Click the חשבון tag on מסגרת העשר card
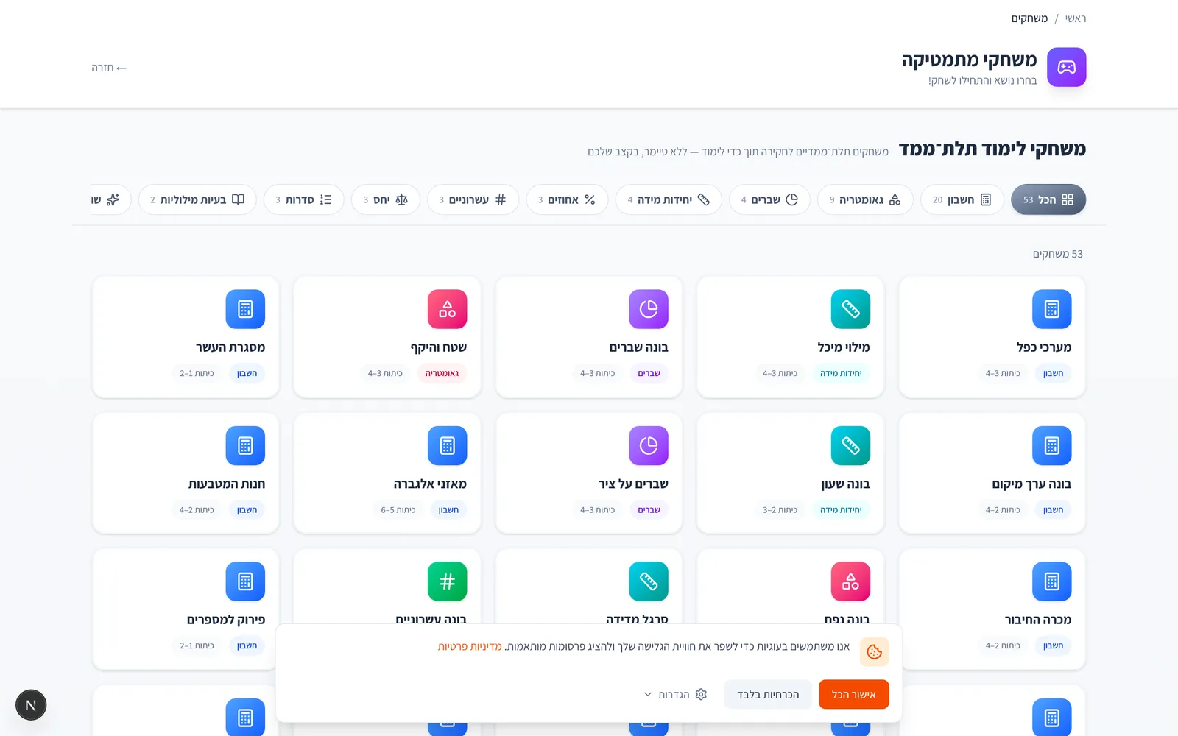Image resolution: width=1178 pixels, height=736 pixels. point(247,373)
